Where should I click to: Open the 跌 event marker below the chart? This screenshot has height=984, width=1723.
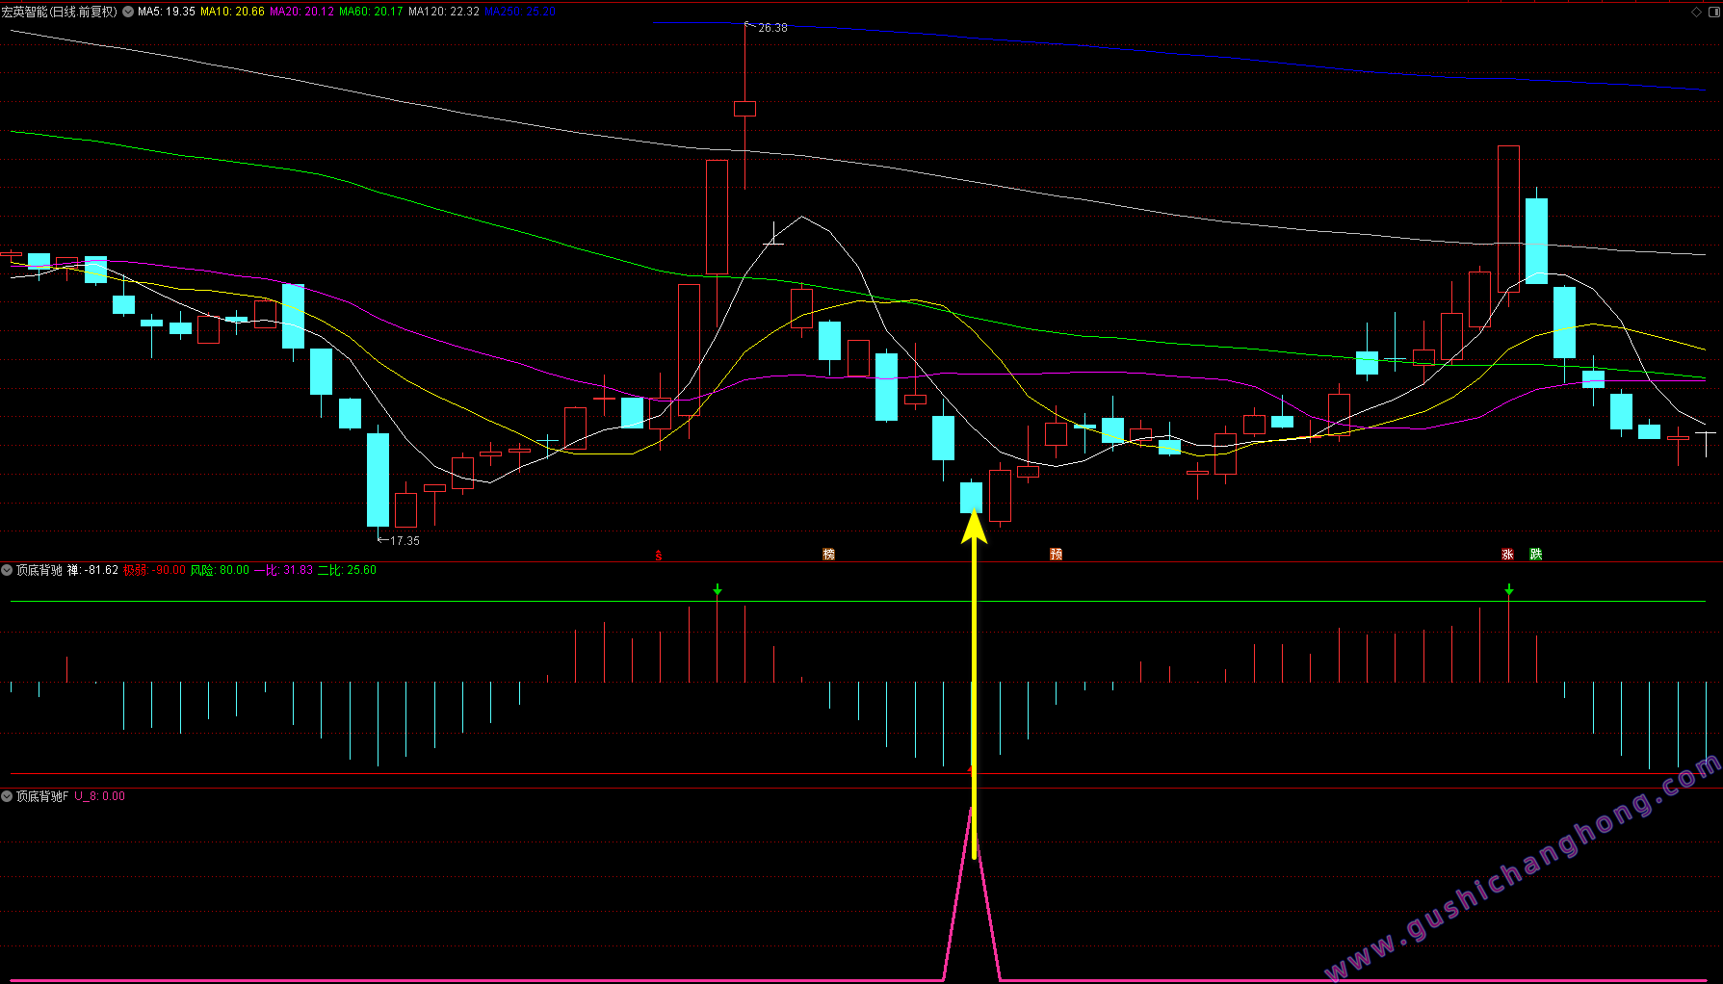tap(1535, 555)
